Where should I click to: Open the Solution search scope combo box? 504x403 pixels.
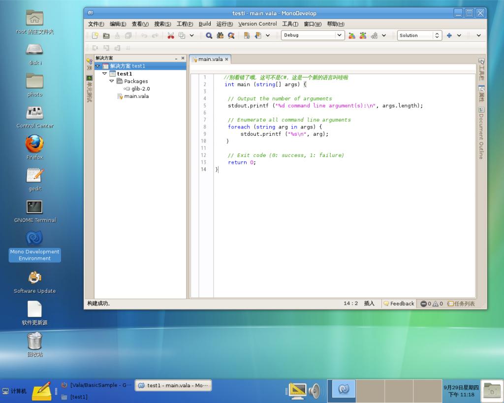point(419,35)
